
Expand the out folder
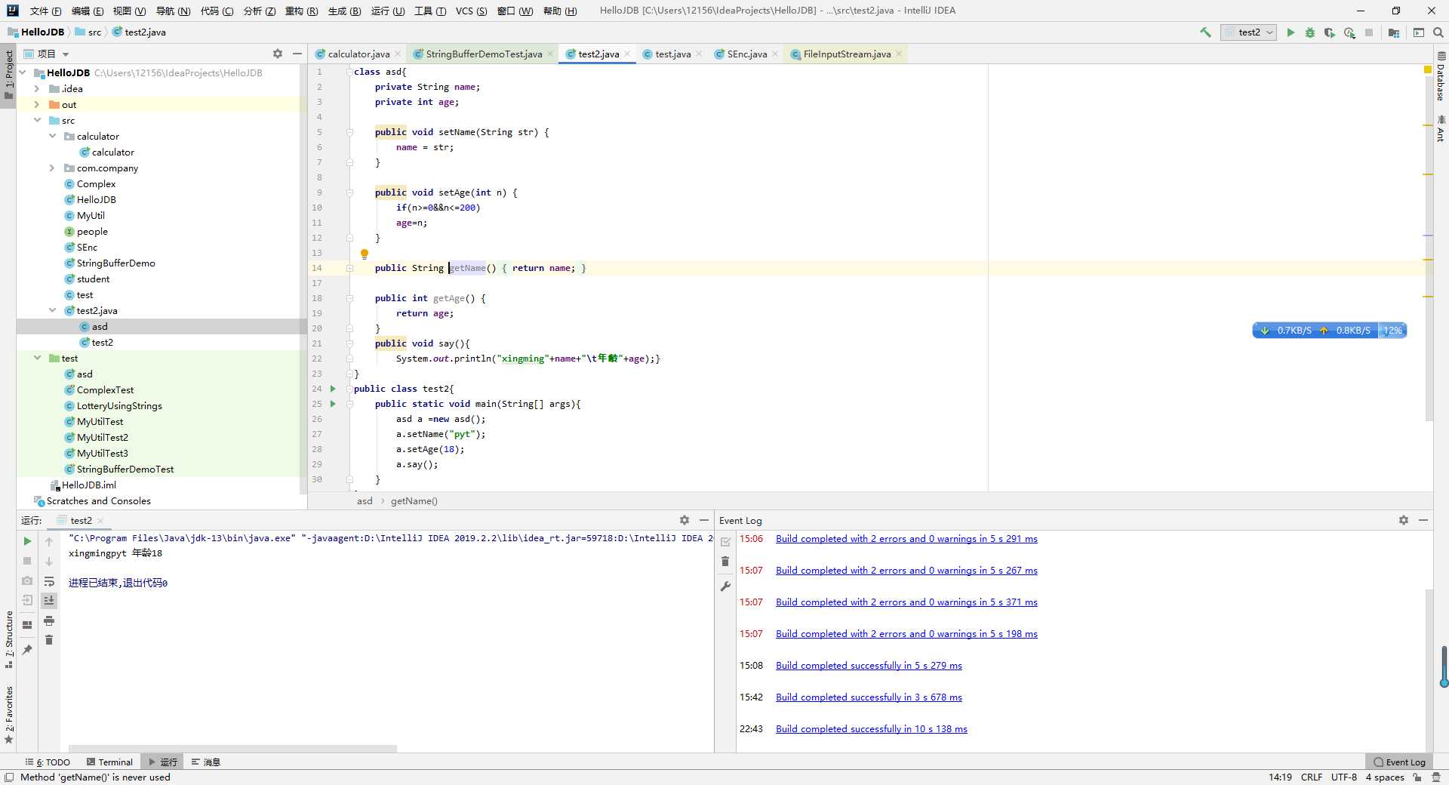[37, 104]
